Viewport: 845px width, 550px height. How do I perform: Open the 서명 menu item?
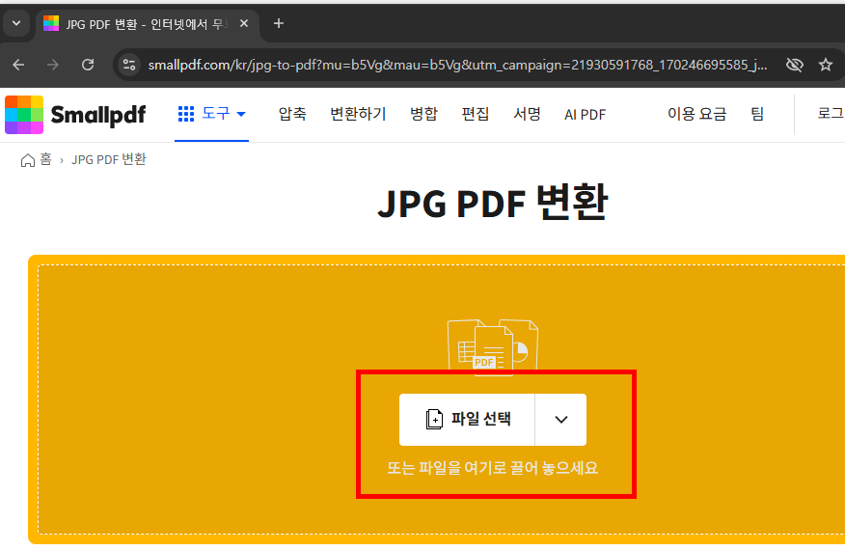click(527, 114)
